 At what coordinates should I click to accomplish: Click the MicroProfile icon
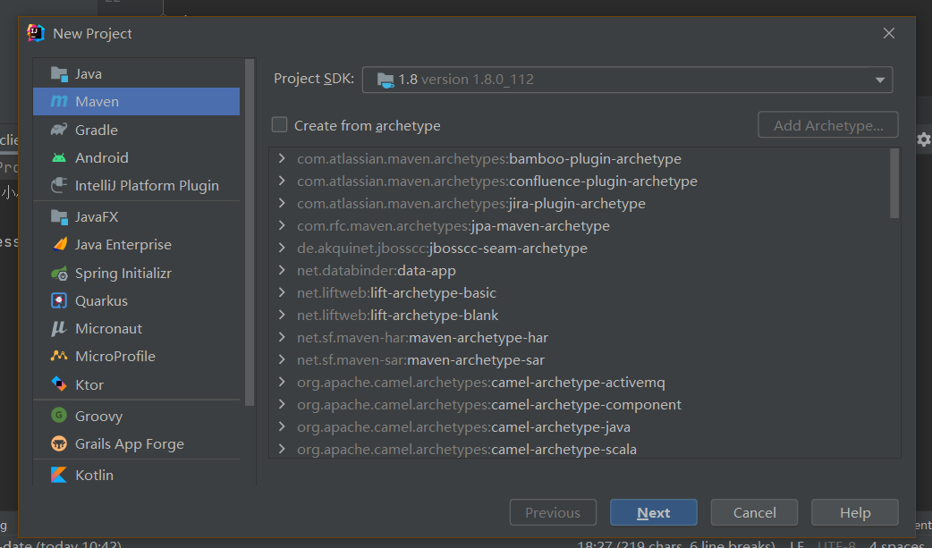pos(59,356)
